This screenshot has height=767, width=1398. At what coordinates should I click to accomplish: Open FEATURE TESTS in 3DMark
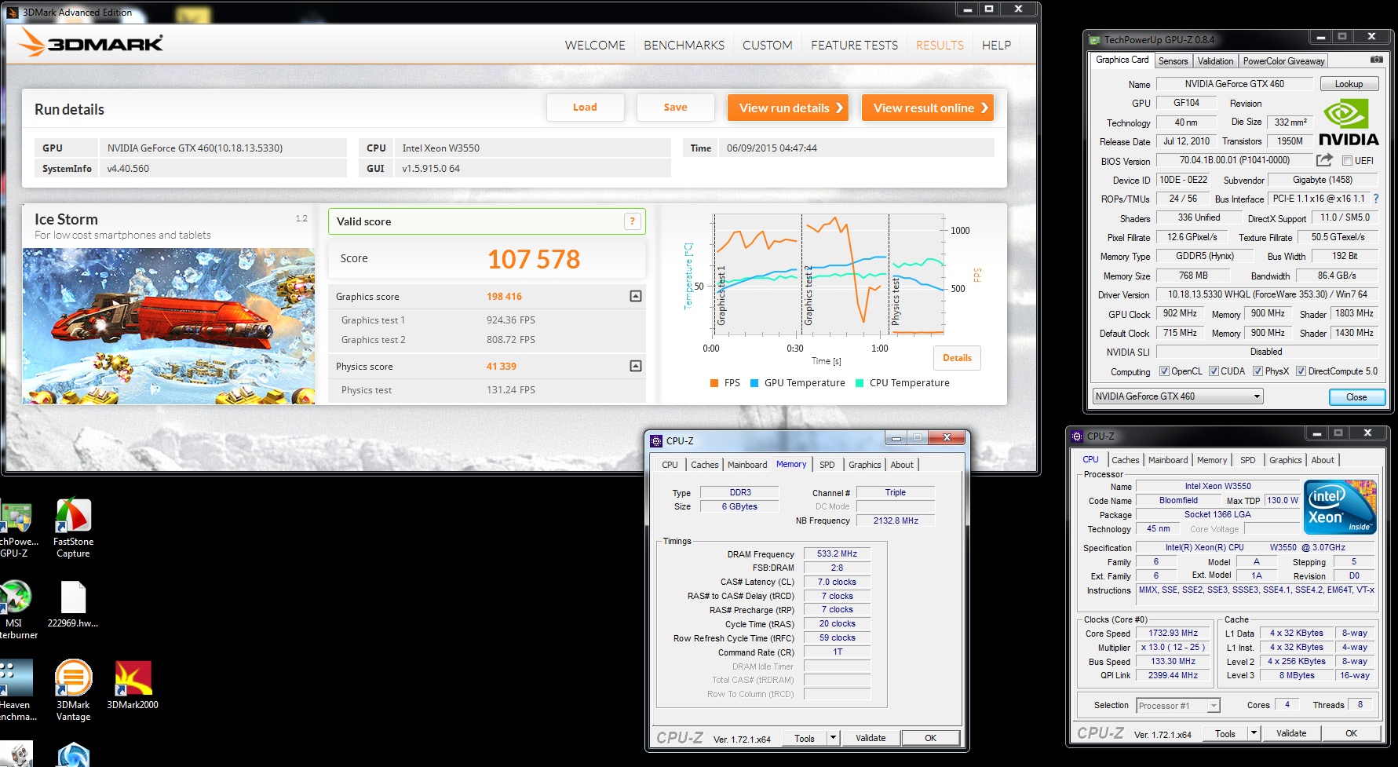[854, 46]
